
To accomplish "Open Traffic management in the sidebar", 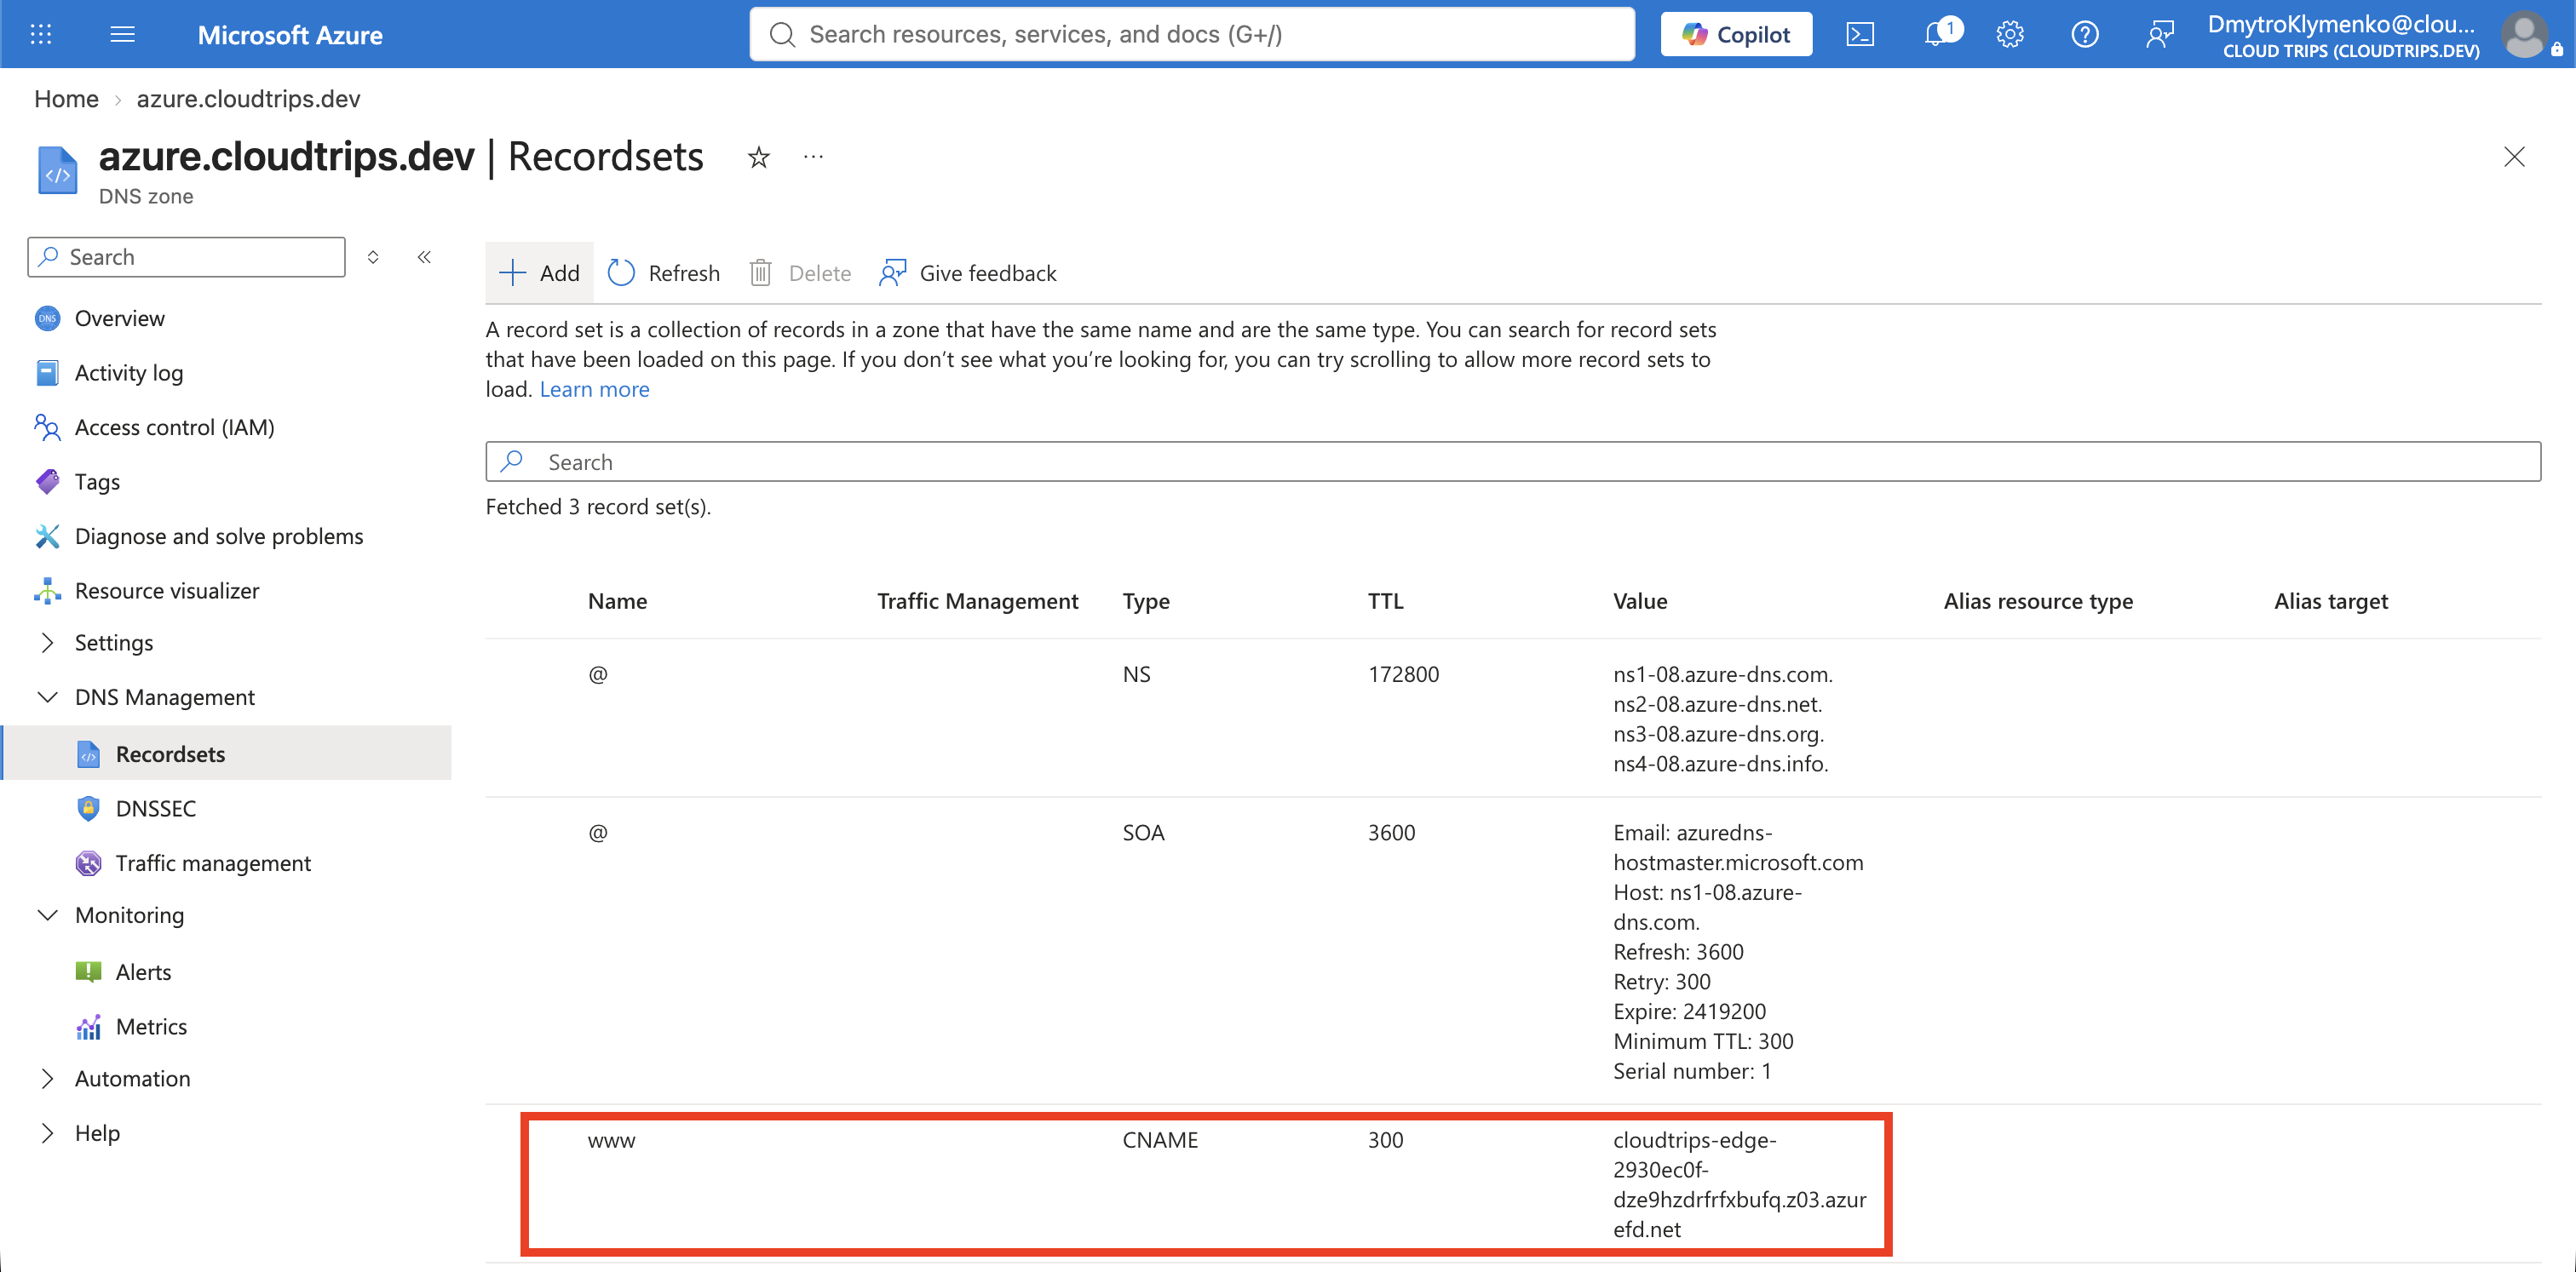I will [x=213, y=862].
